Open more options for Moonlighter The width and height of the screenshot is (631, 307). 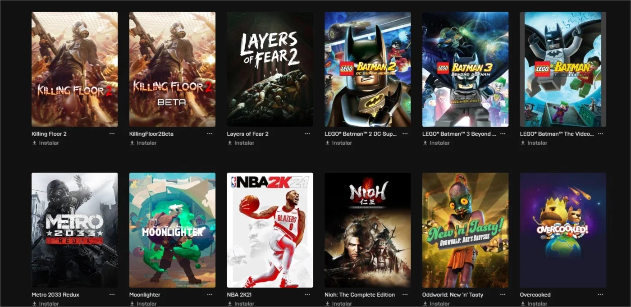point(210,294)
